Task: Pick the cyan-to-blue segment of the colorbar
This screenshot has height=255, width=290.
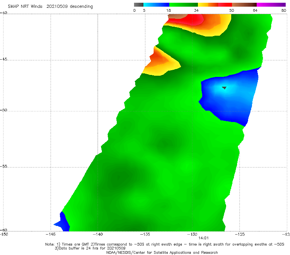Action: tap(156, 5)
